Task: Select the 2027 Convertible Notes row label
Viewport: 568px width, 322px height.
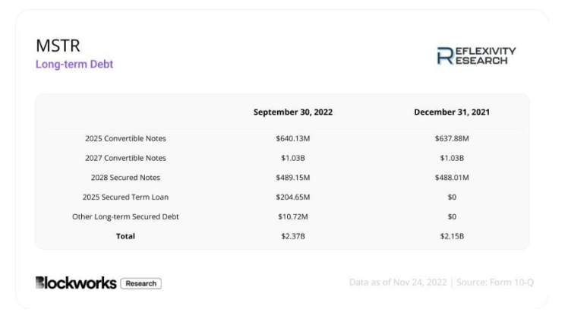Action: [125, 158]
